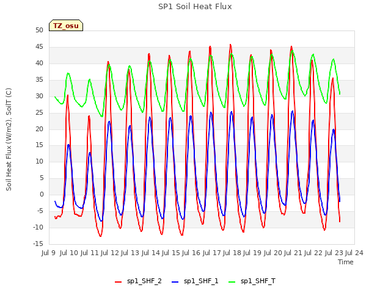
Task: Click the Jul 14 x-axis tick label
Action: click(150, 253)
